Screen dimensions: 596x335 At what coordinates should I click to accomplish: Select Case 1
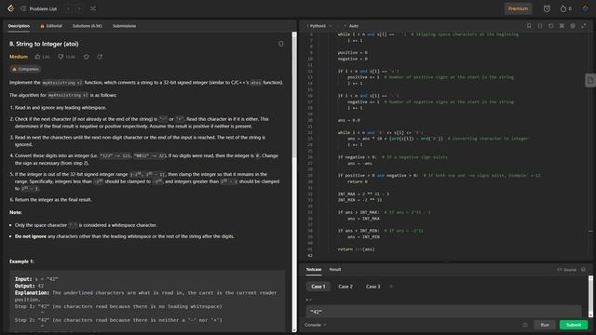(318, 287)
